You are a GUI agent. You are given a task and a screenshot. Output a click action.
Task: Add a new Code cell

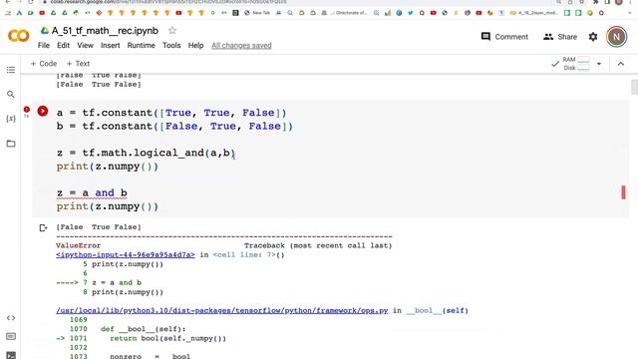pyautogui.click(x=44, y=64)
